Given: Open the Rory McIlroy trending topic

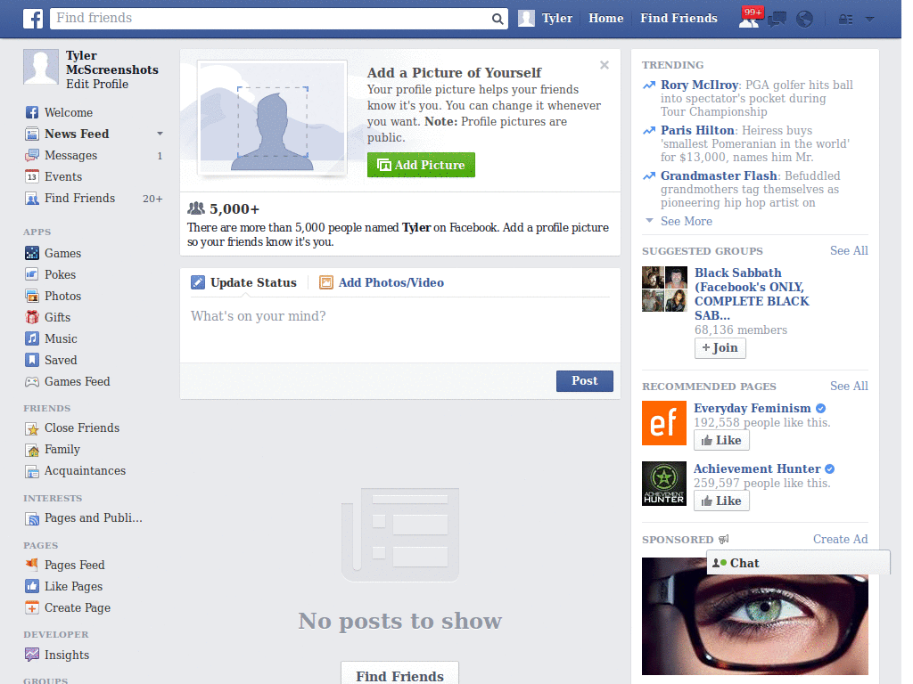Looking at the screenshot, I should (699, 85).
